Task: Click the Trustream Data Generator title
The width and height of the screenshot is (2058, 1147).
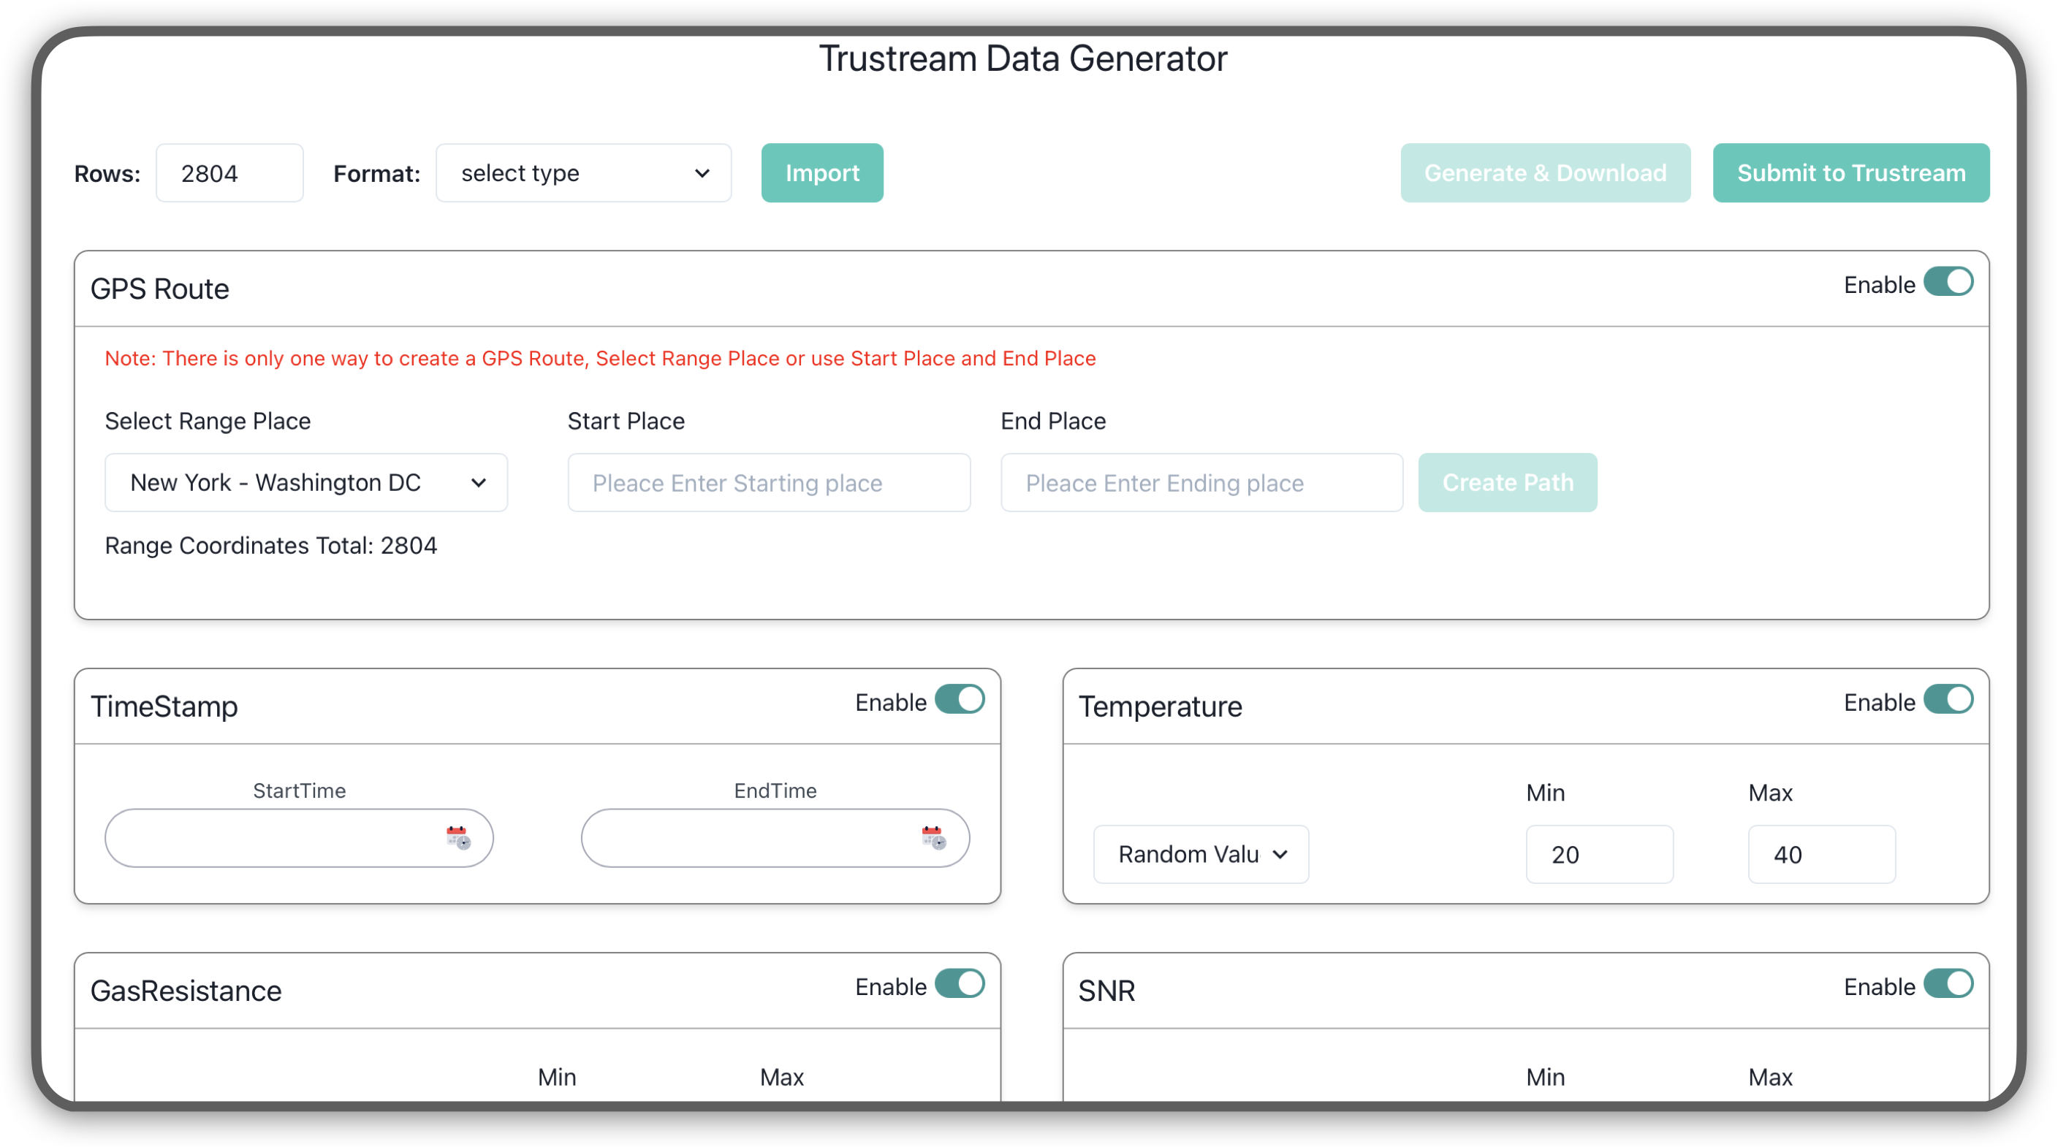Action: [x=1023, y=58]
